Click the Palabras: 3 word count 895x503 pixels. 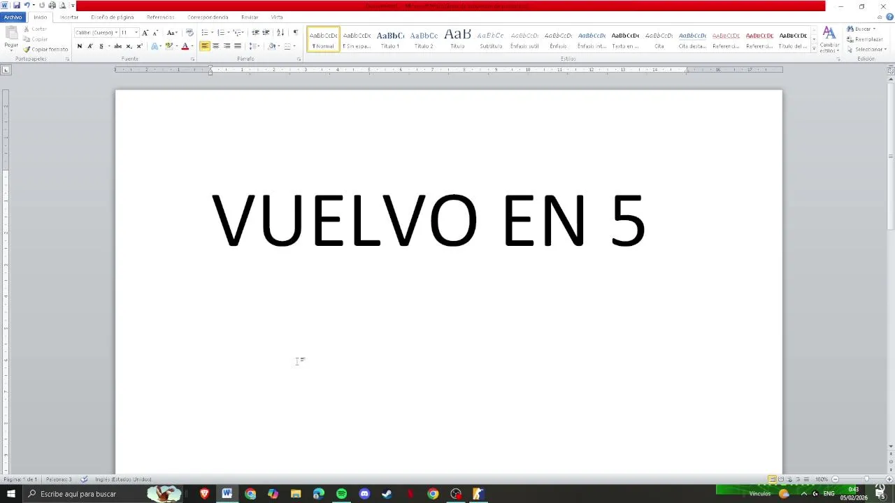tap(59, 479)
